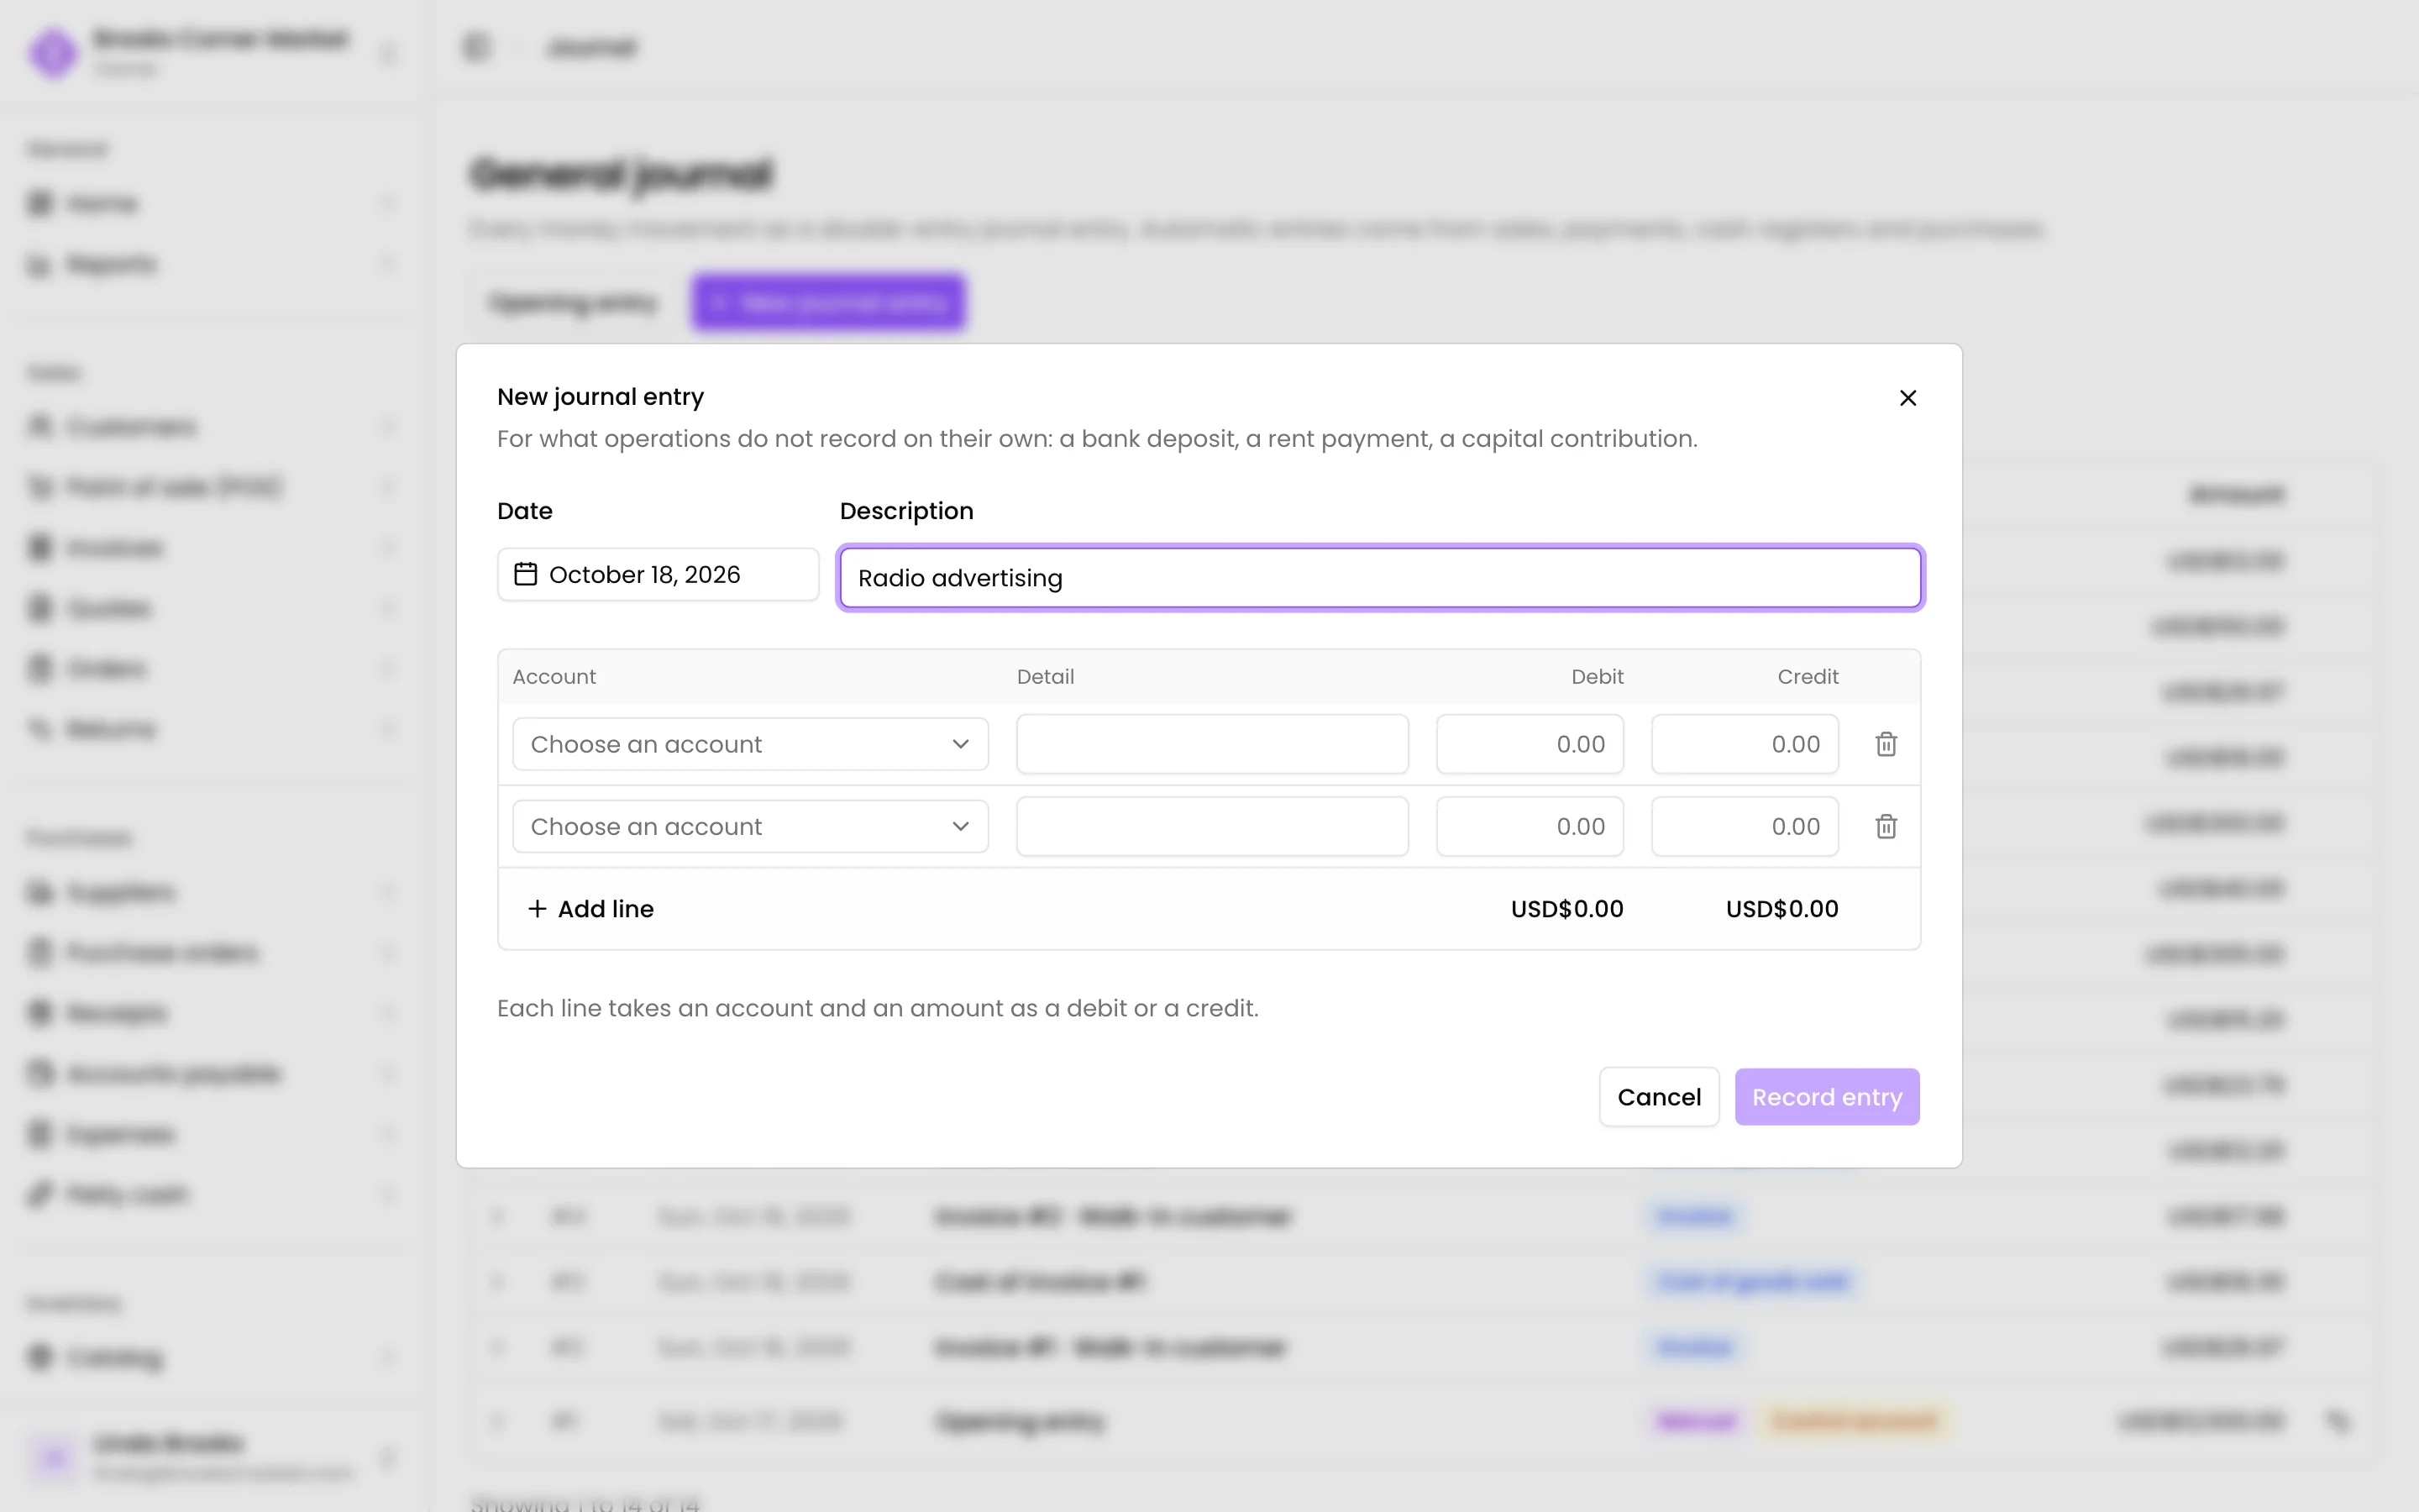Click the Credit column header
The image size is (2419, 1512).
(x=1808, y=677)
